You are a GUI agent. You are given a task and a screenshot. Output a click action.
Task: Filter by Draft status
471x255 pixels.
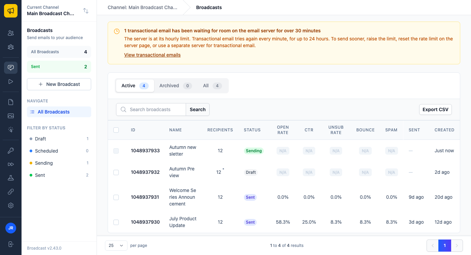[x=59, y=139]
